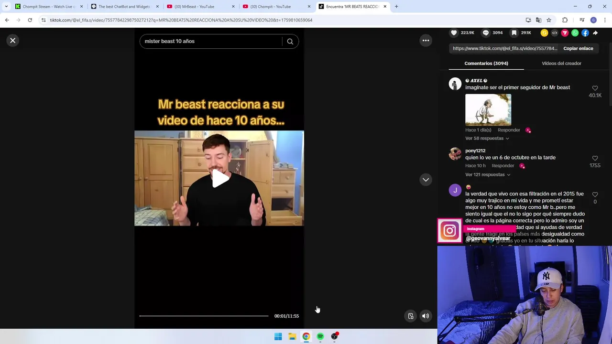
Task: Open AXEL's commenter username
Action: (x=476, y=81)
